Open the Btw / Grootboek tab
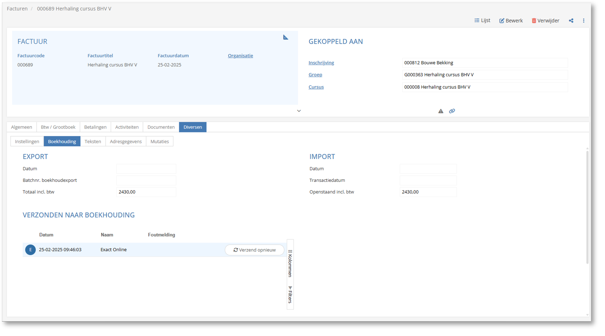Viewport: 605px width, 336px height. point(58,127)
